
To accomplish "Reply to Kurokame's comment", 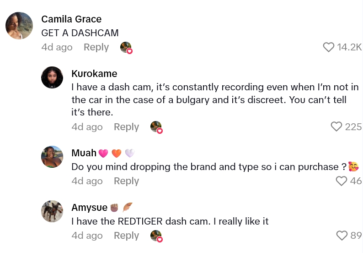I will click(x=126, y=127).
